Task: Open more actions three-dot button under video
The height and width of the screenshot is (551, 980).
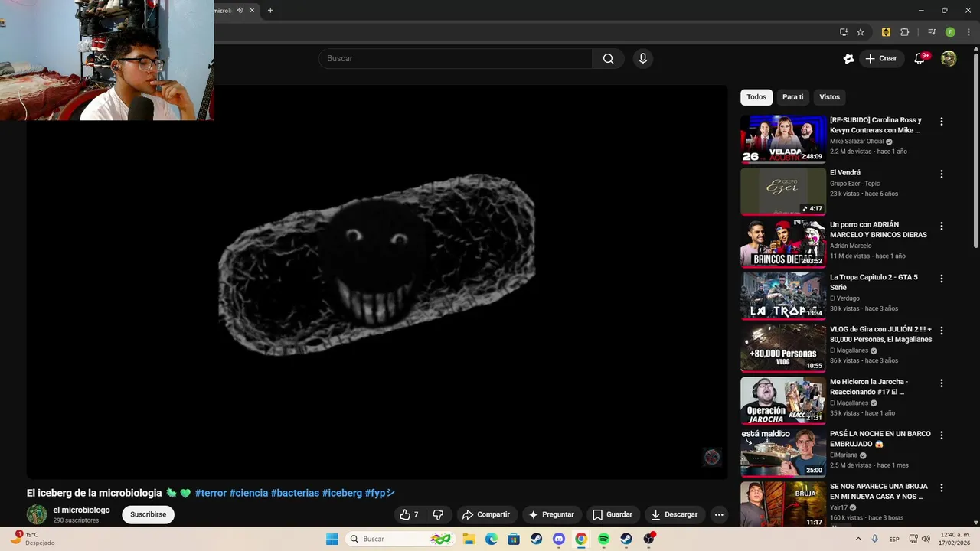Action: coord(719,515)
